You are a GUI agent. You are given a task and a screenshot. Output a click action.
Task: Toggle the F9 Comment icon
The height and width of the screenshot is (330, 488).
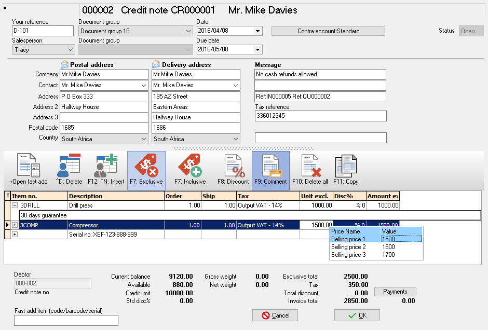click(x=270, y=170)
